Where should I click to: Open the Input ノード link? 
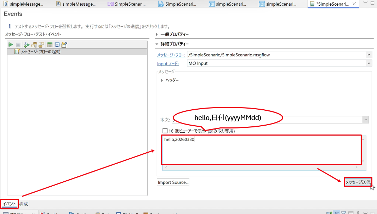168,64
